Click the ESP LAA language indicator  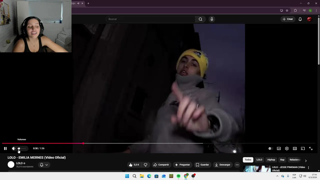click(x=294, y=176)
